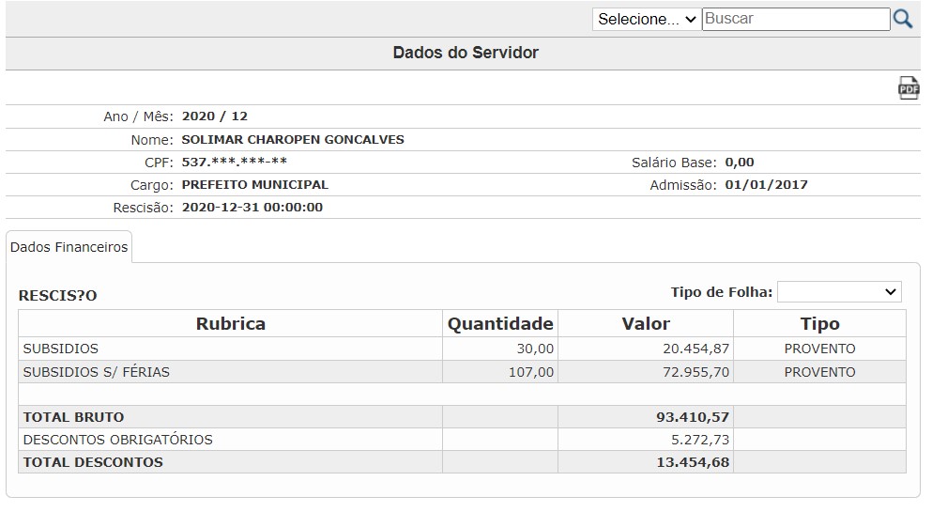This screenshot has width=932, height=512.
Task: Export page with the PDF icon
Action: [x=909, y=88]
